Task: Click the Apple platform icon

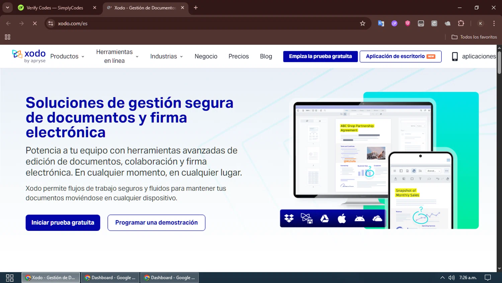Action: 342,219
